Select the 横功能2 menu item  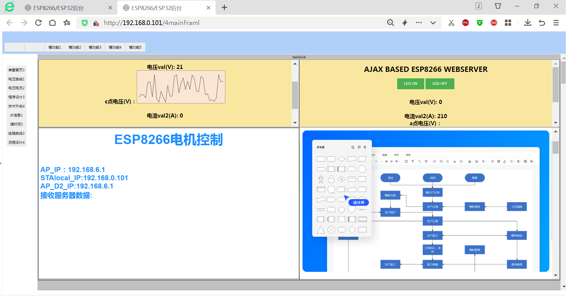point(75,47)
